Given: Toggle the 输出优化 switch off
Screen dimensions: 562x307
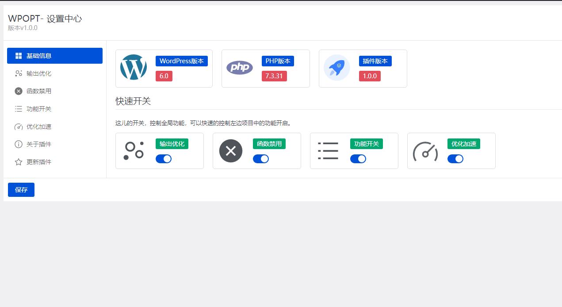Looking at the screenshot, I should 164,159.
